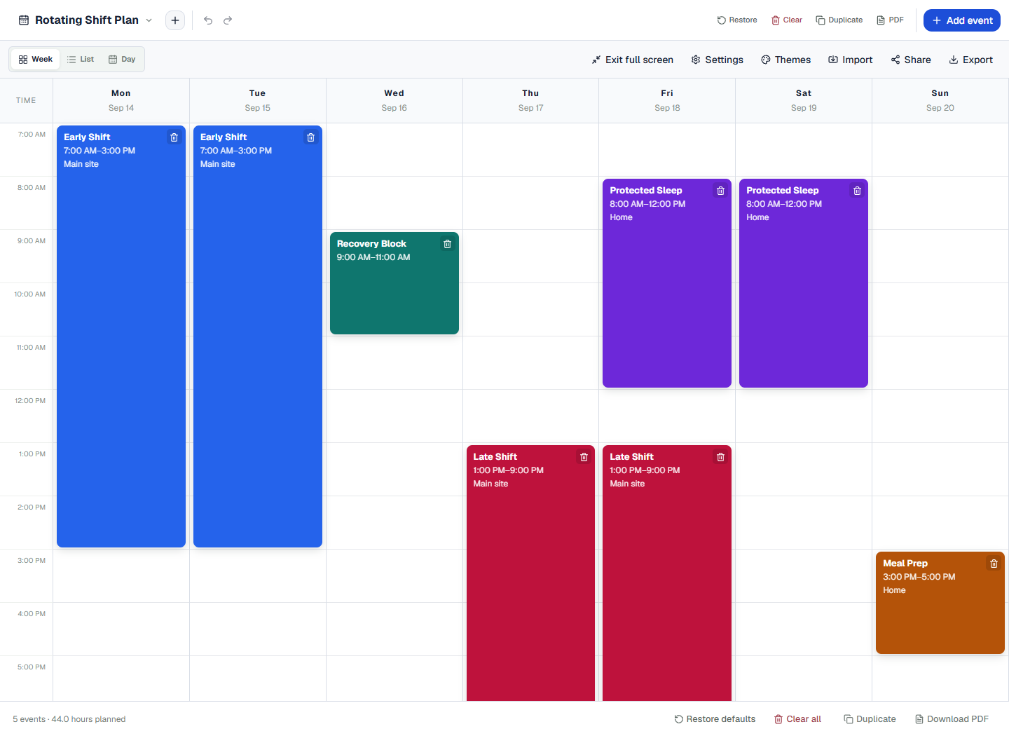The width and height of the screenshot is (1009, 736).
Task: Click Download PDF in the footer
Action: click(x=952, y=719)
